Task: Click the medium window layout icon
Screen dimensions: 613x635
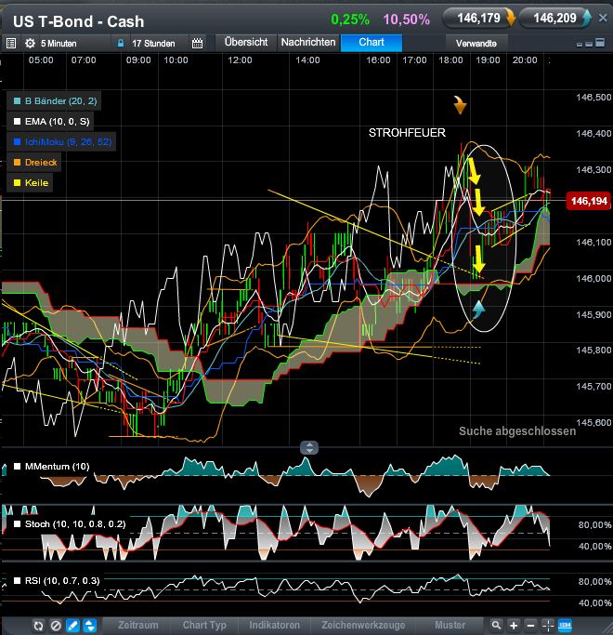Action: (589, 44)
